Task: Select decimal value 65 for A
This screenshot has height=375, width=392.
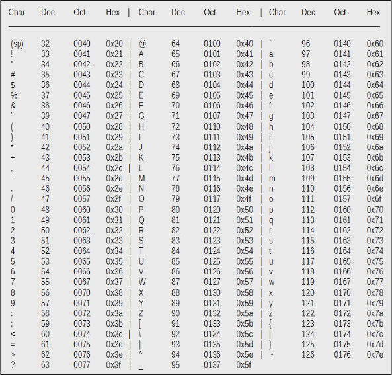Action: tap(175, 54)
